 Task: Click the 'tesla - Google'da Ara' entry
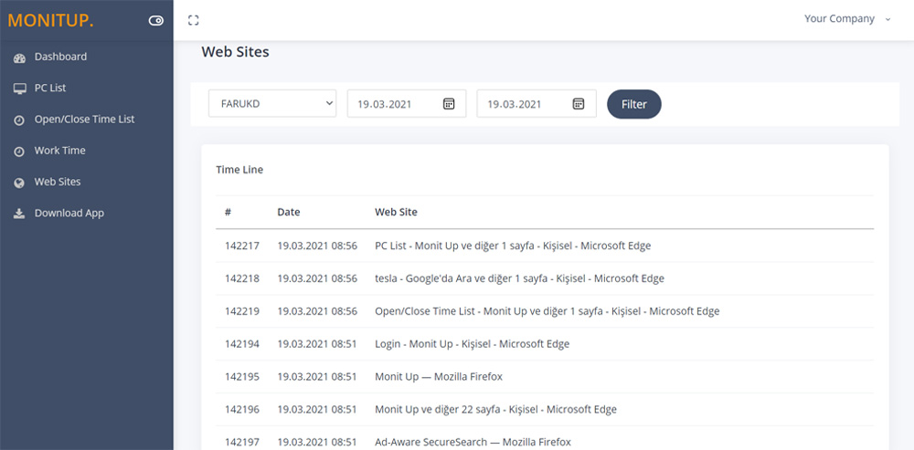(x=519, y=278)
